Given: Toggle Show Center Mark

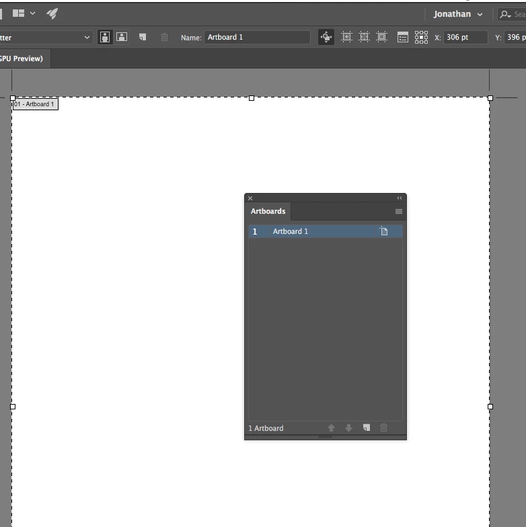Looking at the screenshot, I should tap(346, 37).
